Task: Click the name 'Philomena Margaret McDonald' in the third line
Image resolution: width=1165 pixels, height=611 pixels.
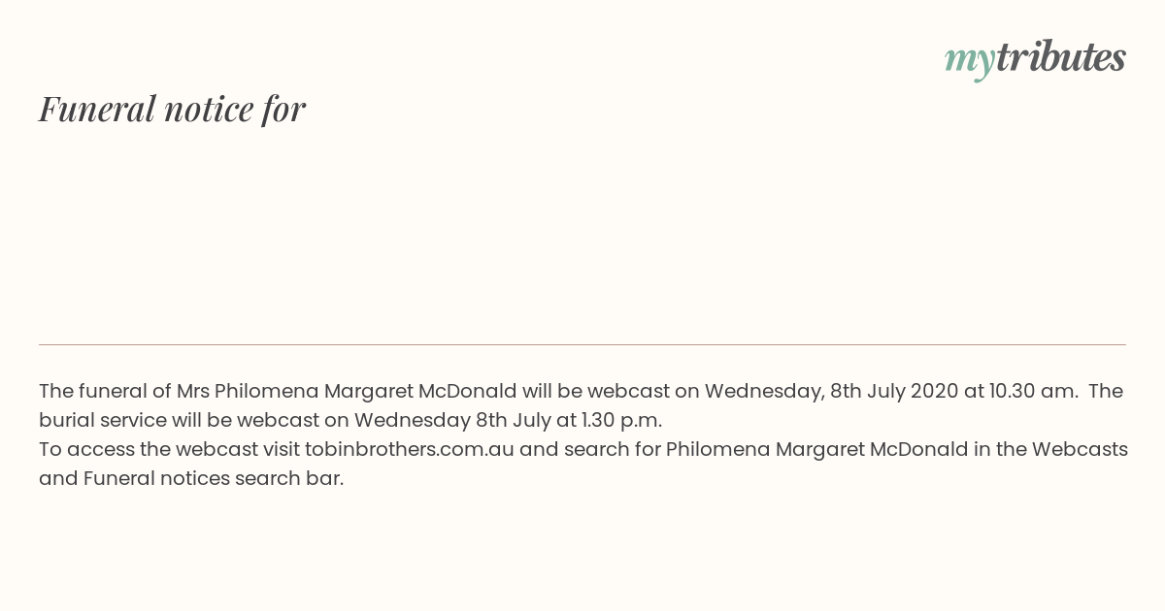Action: pos(816,449)
